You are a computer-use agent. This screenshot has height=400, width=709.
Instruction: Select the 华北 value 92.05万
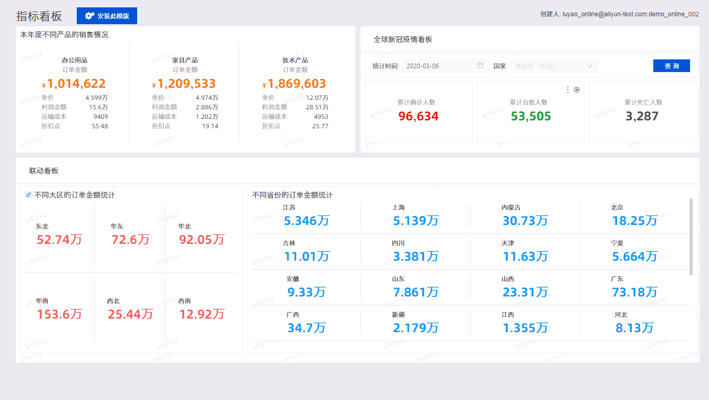click(201, 240)
